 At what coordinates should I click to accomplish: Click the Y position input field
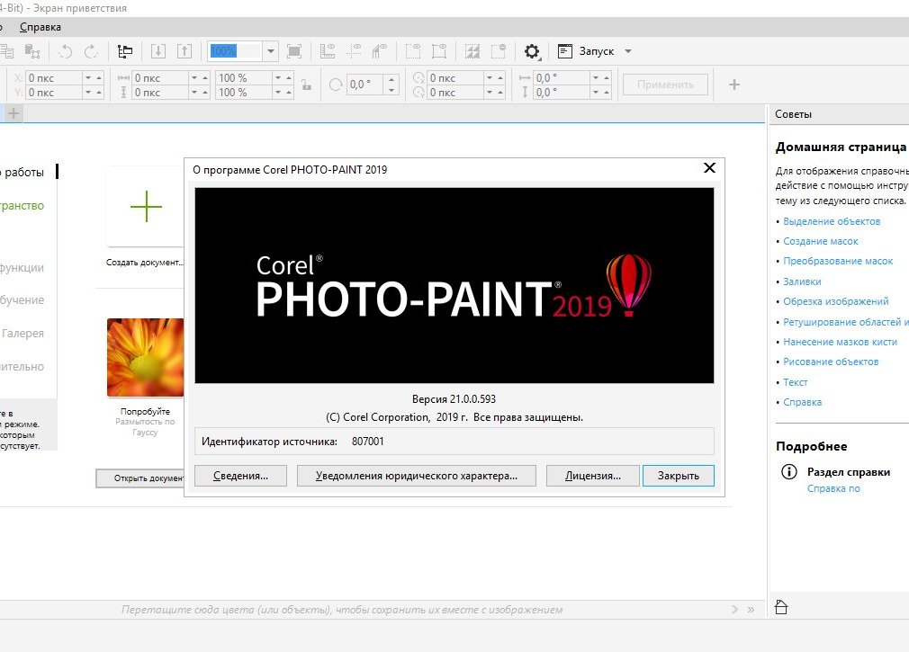click(54, 92)
